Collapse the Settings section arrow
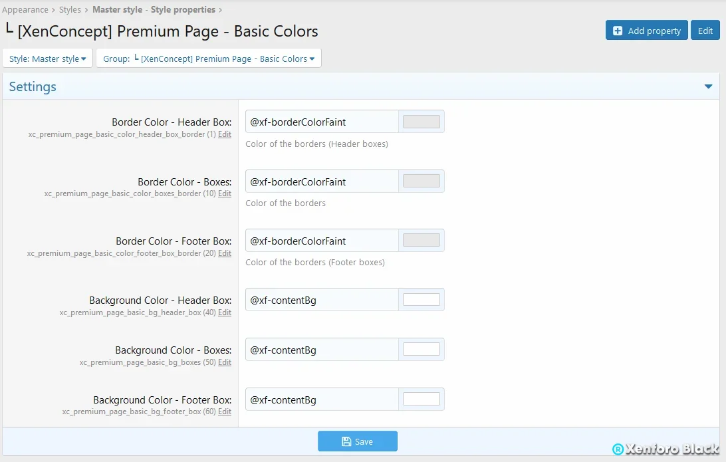 click(x=708, y=86)
